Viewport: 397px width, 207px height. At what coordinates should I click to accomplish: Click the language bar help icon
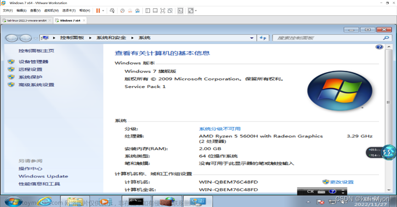point(332,191)
